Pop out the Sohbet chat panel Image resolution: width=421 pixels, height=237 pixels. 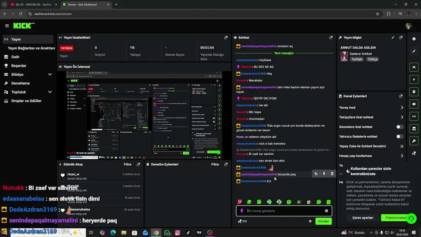tap(331, 38)
